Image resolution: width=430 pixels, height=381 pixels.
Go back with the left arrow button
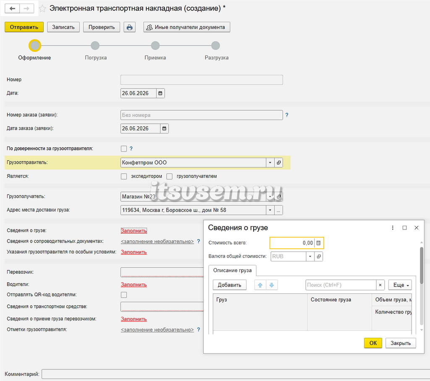pyautogui.click(x=12, y=8)
